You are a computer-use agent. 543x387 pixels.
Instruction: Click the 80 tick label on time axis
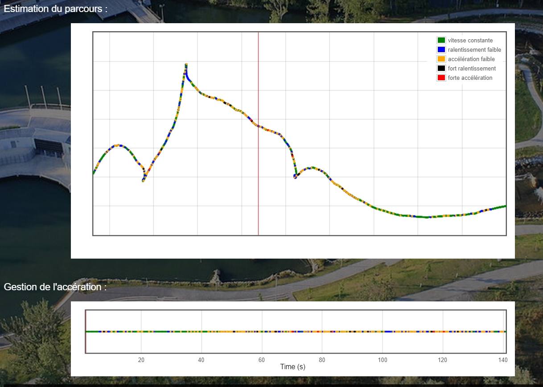coord(322,360)
